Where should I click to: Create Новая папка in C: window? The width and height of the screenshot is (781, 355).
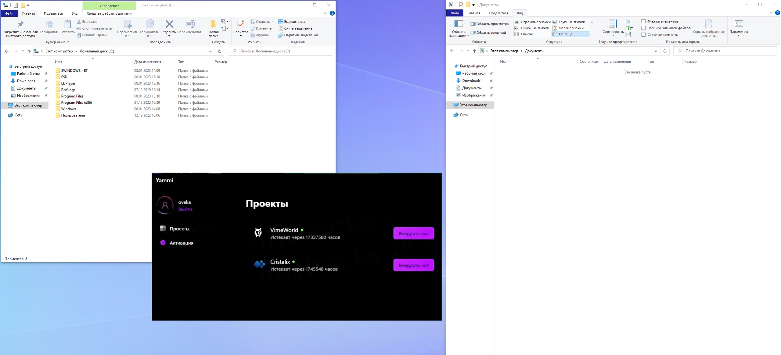pos(213,28)
